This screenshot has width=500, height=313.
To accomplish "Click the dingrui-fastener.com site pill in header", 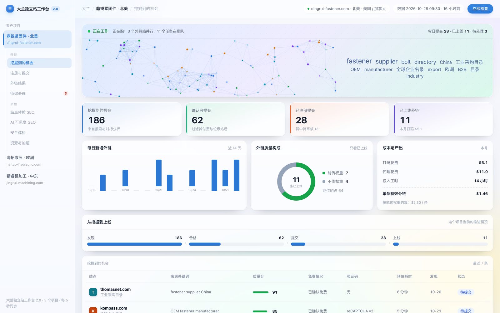I will pos(346,9).
